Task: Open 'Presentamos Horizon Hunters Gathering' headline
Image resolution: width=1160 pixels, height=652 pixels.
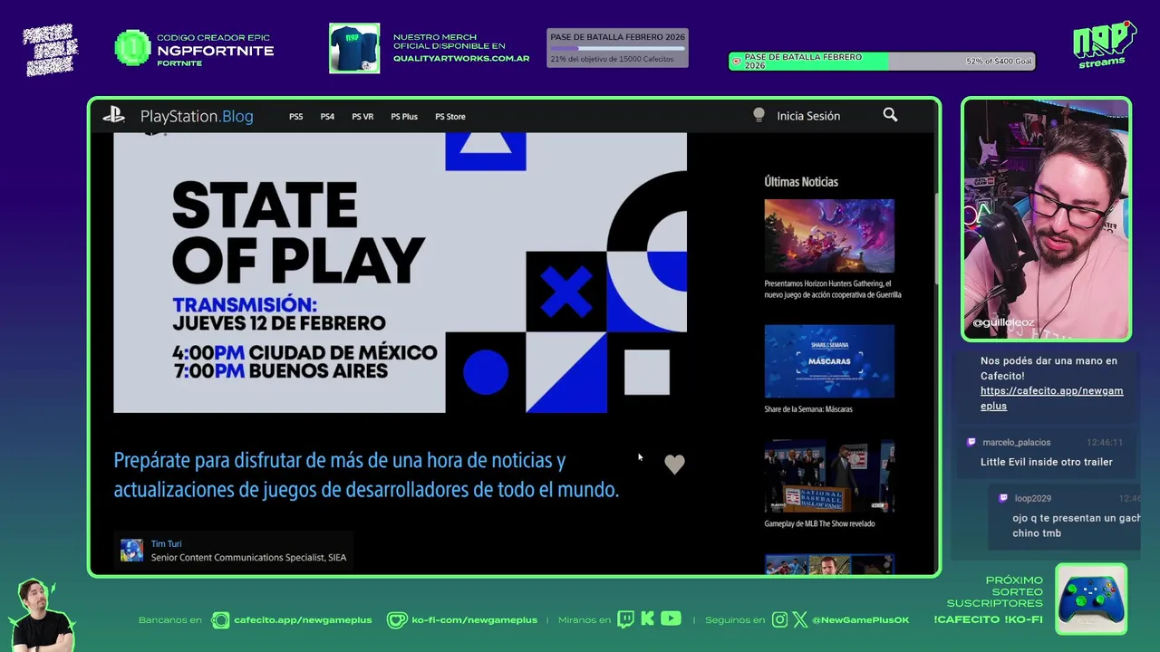Action: pyautogui.click(x=833, y=289)
